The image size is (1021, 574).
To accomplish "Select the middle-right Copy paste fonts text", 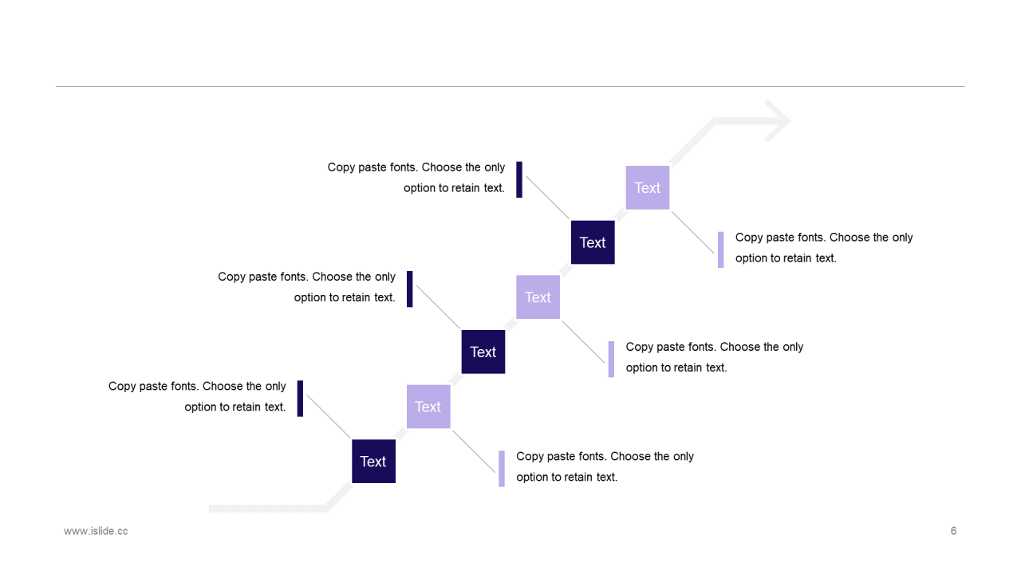I will click(715, 357).
